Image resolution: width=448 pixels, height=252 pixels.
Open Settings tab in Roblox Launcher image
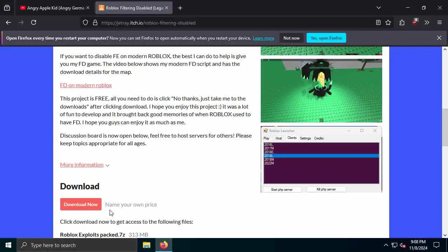click(x=305, y=138)
